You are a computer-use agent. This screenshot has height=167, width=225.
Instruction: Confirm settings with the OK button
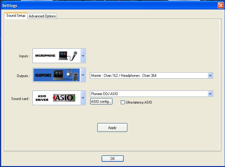[x=112, y=158]
